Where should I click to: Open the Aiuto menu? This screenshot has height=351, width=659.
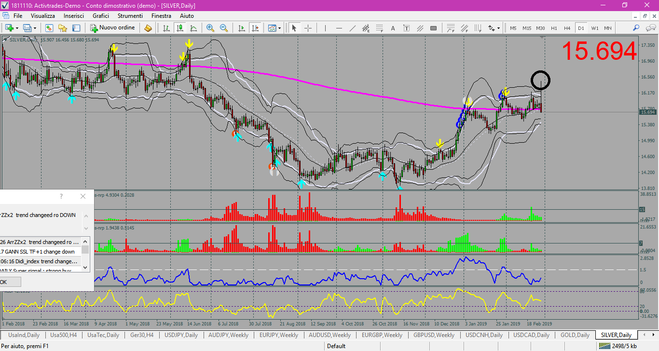click(x=187, y=16)
